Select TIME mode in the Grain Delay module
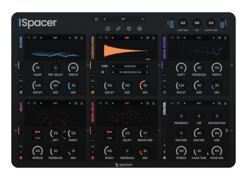 (109, 138)
